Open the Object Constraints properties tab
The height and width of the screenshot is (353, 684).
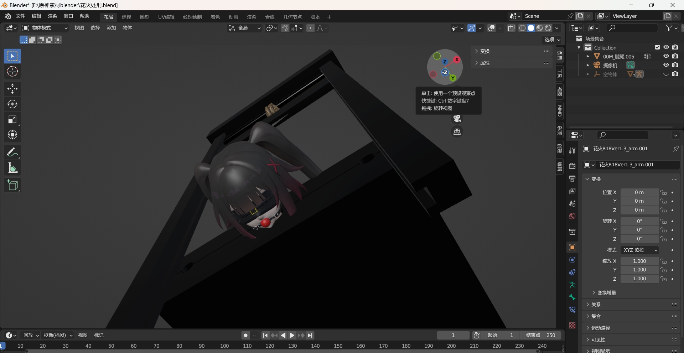(x=572, y=272)
